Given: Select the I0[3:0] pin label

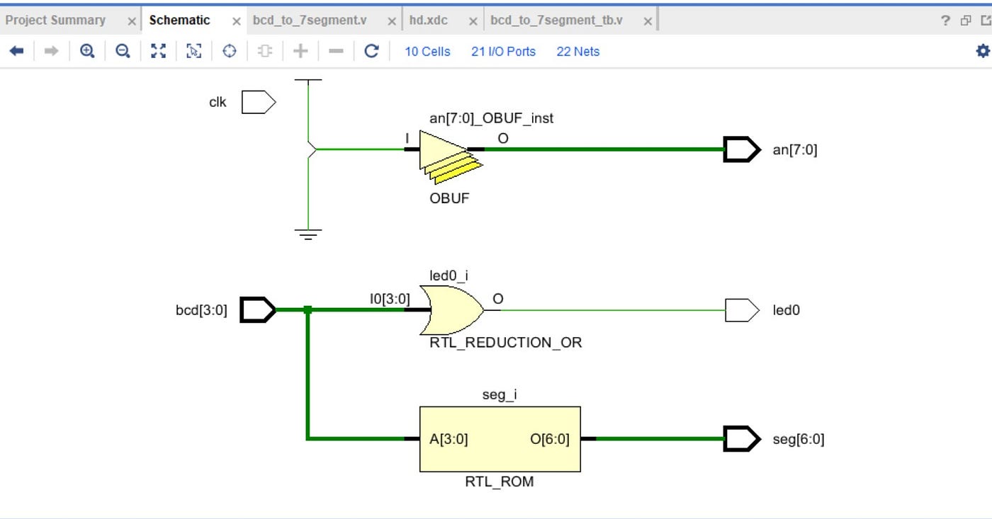Looking at the screenshot, I should 390,299.
